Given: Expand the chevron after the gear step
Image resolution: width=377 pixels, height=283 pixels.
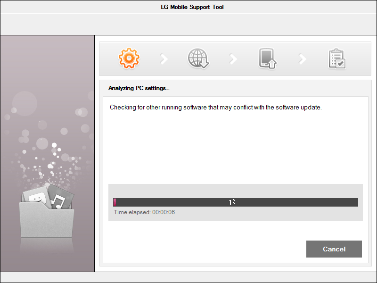Looking at the screenshot, I should click(164, 58).
